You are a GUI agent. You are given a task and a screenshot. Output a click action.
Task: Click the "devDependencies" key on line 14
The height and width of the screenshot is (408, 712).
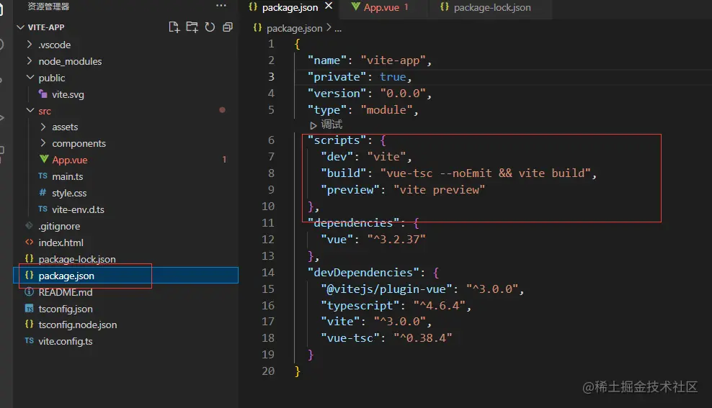pos(363,273)
